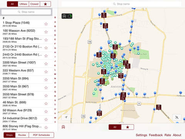The width and height of the screenshot is (185, 139).
Task: Toggle the bus tracking switch on map
Action: click(67, 16)
